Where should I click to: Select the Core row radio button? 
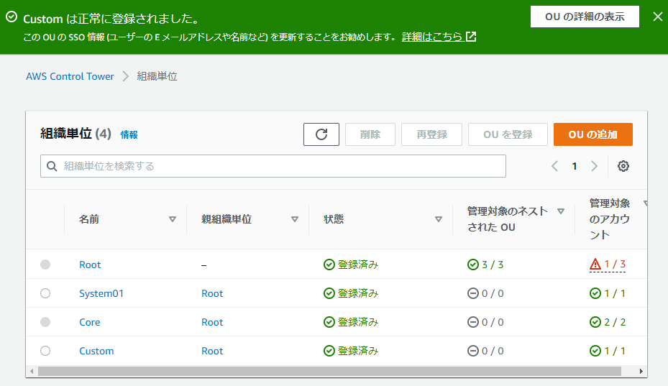tap(45, 322)
